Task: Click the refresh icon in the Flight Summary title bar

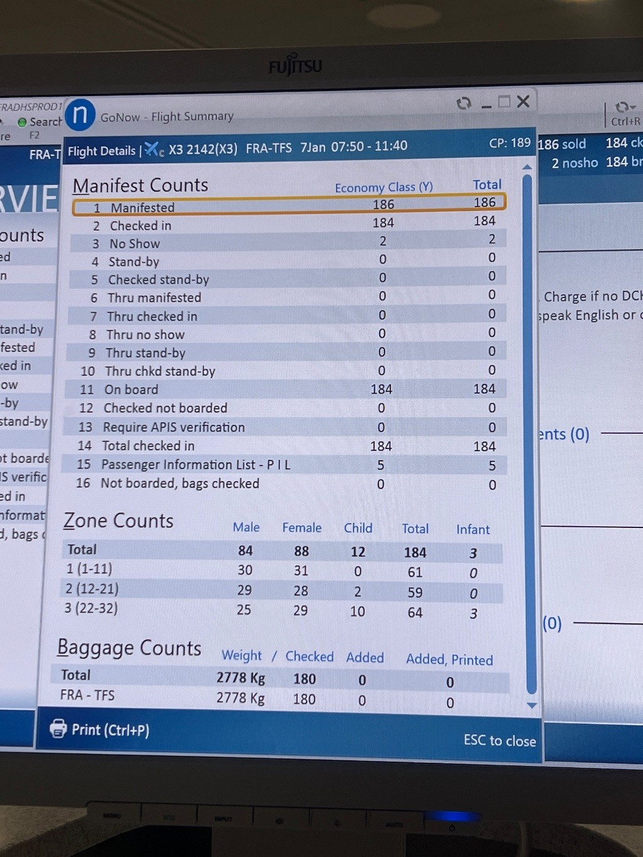Action: (x=463, y=103)
